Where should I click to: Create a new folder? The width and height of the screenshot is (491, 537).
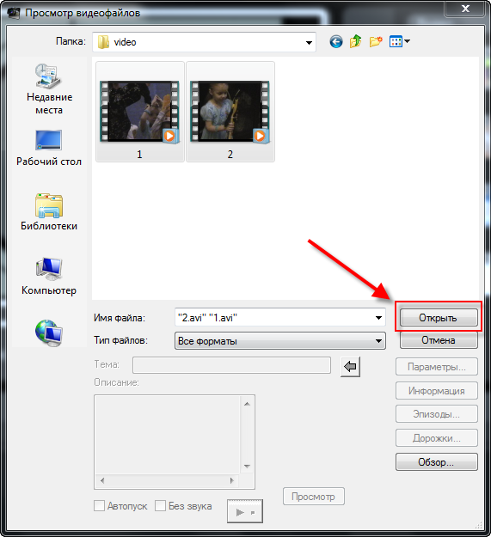pyautogui.click(x=376, y=42)
